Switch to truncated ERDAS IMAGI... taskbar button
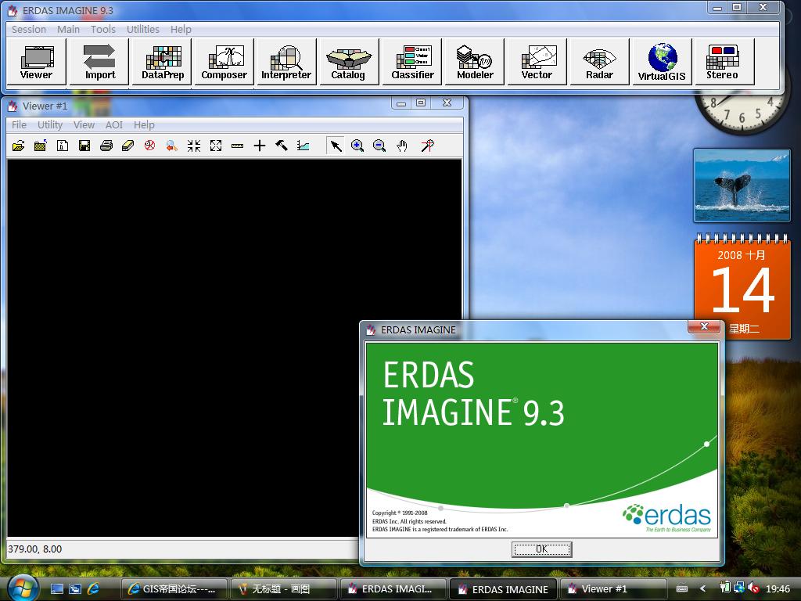801x601 pixels. [x=393, y=589]
